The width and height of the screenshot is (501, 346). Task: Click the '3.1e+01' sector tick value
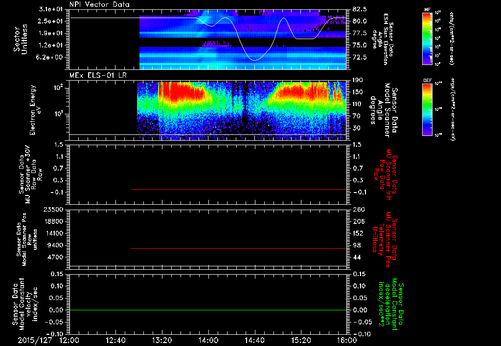tap(51, 9)
